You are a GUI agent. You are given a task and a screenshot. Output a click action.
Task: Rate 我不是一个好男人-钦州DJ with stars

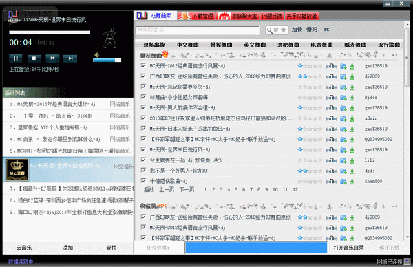(x=310, y=171)
